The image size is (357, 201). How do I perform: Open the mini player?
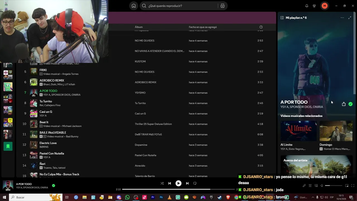pyautogui.click(x=347, y=186)
